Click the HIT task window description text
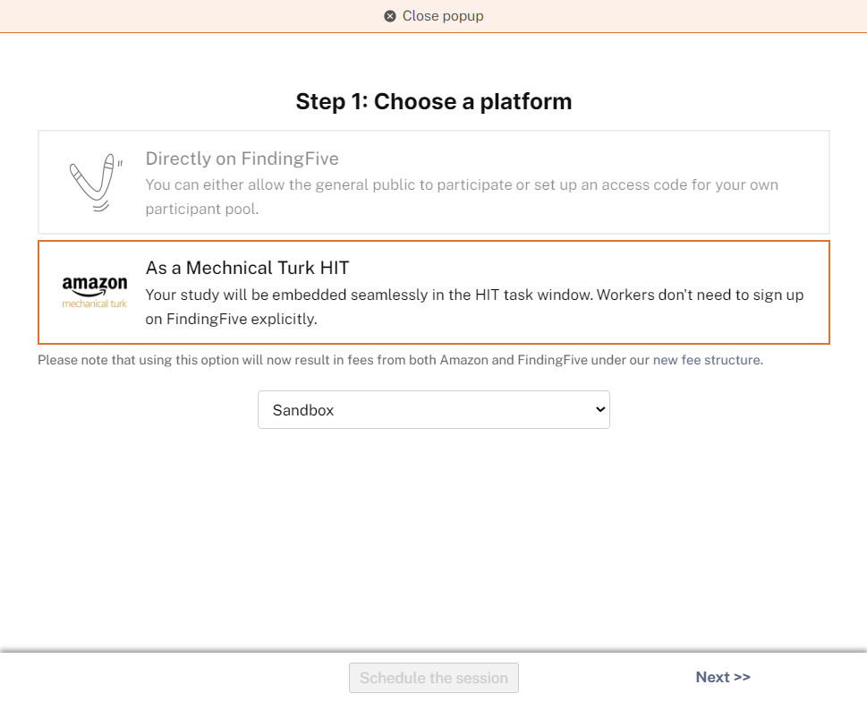The image size is (867, 702). tap(474, 306)
